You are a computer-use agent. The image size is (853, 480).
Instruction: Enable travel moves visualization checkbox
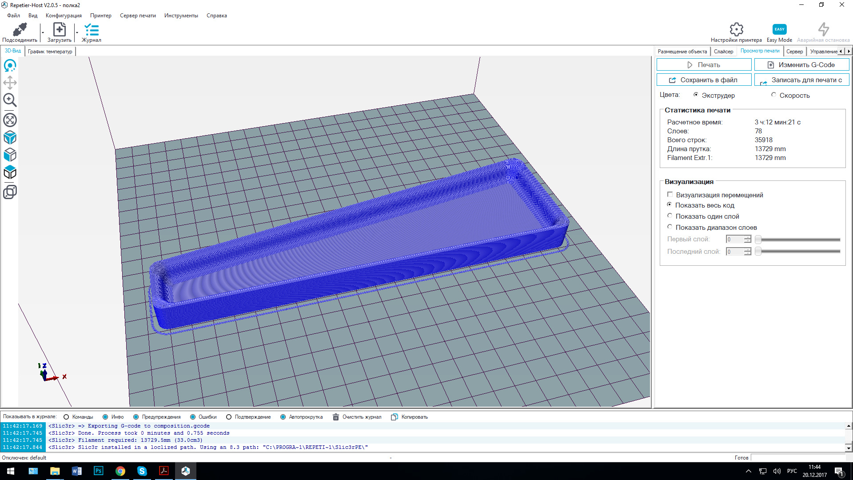coord(670,195)
